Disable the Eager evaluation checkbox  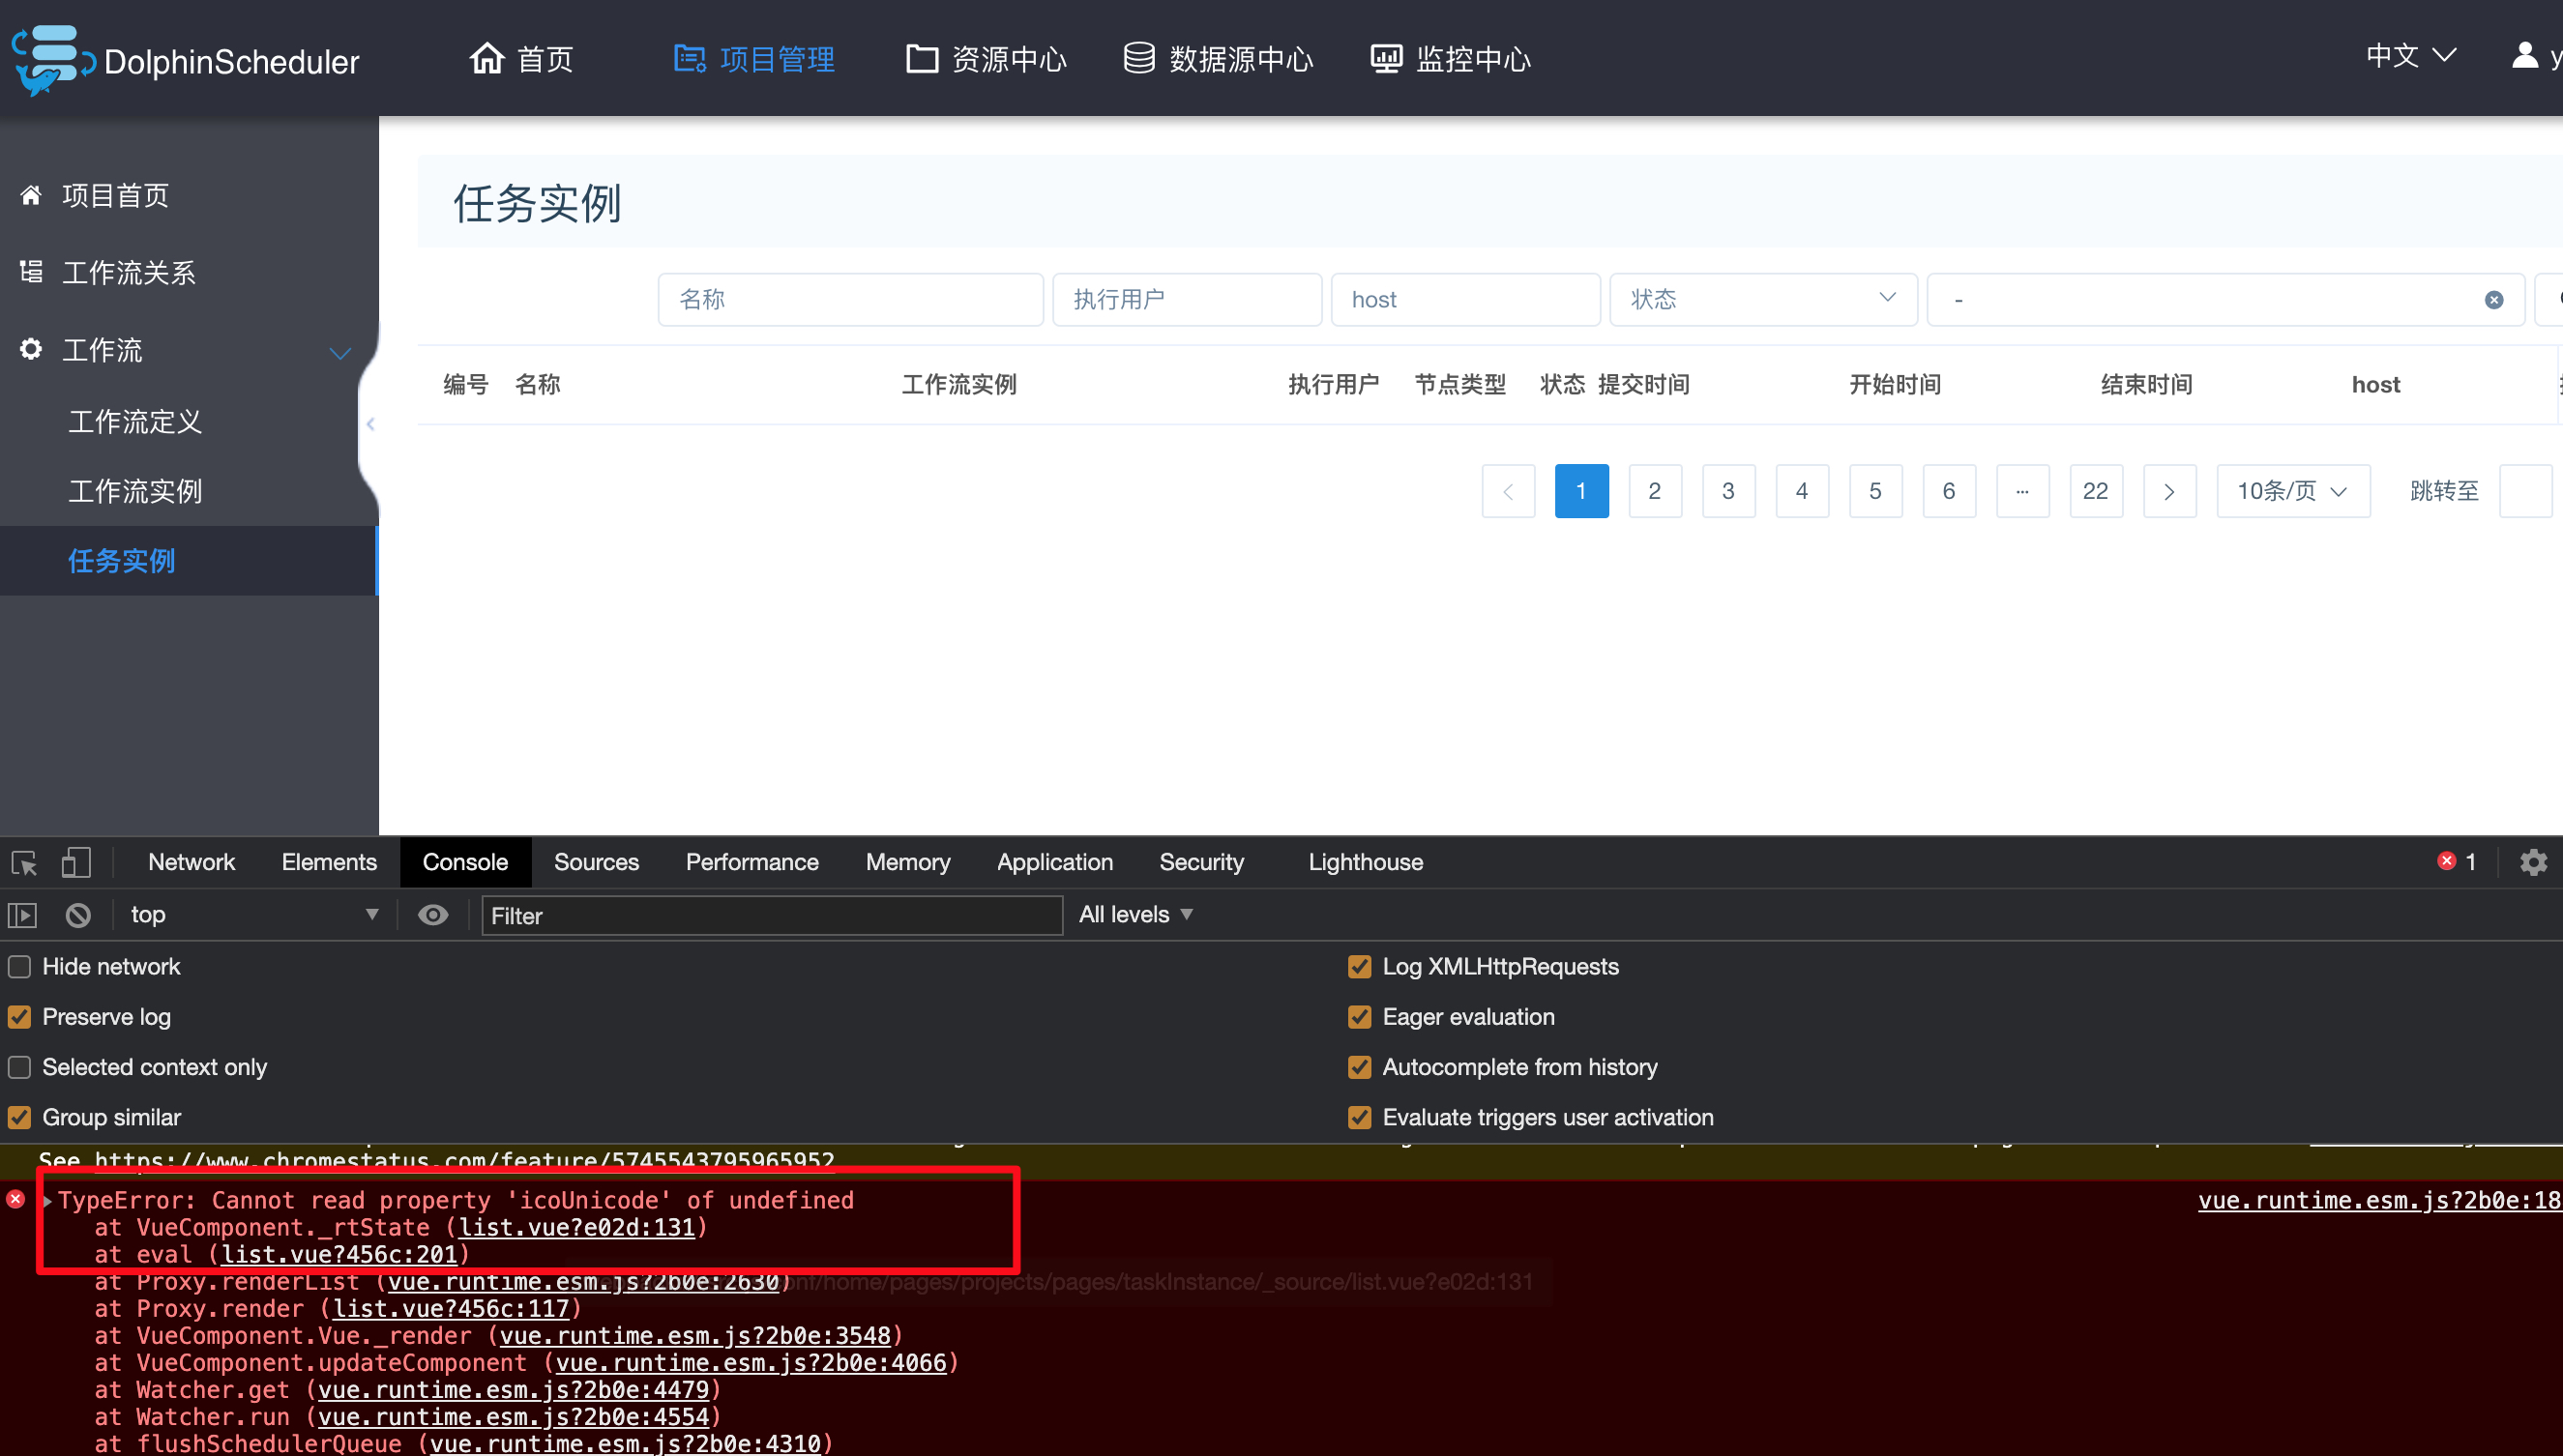coord(1360,1017)
